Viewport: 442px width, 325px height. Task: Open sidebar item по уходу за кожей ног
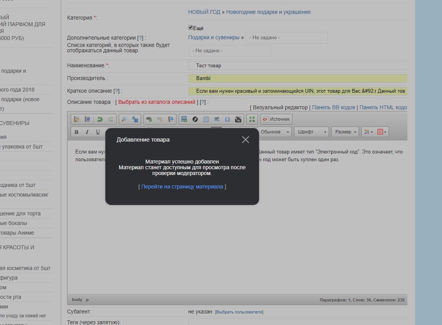(23, 316)
